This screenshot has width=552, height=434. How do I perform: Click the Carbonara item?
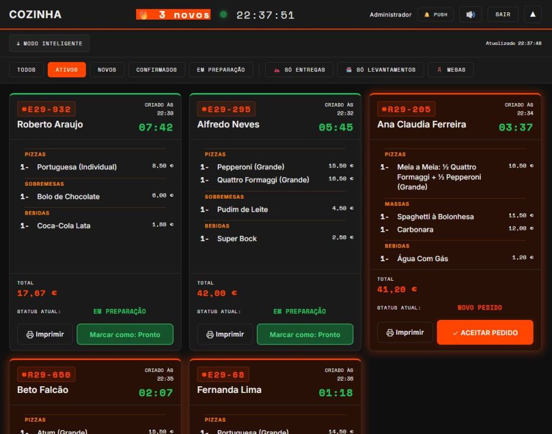(x=415, y=229)
